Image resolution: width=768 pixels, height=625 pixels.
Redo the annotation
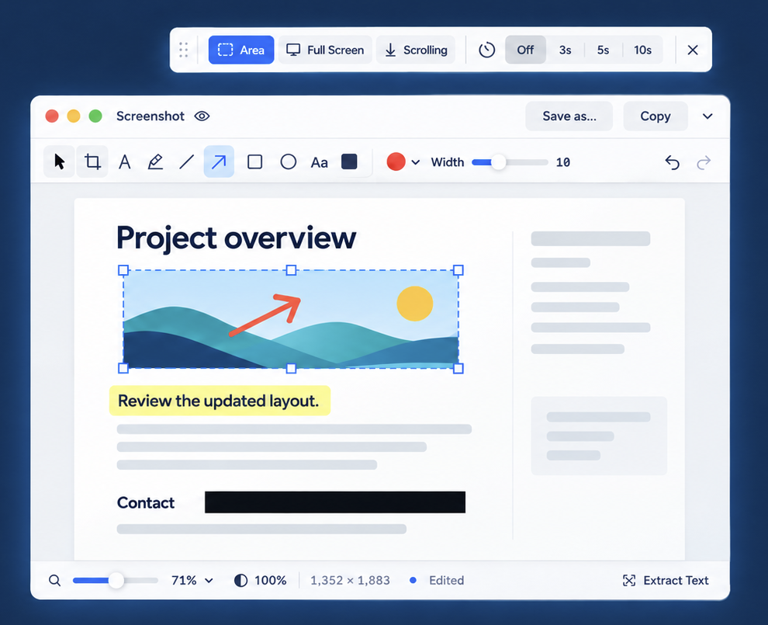tap(704, 162)
